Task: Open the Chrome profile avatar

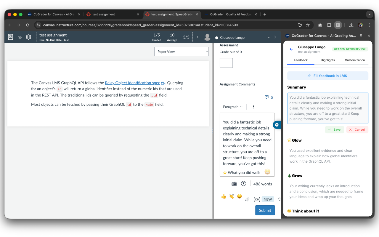Action: coord(360,25)
